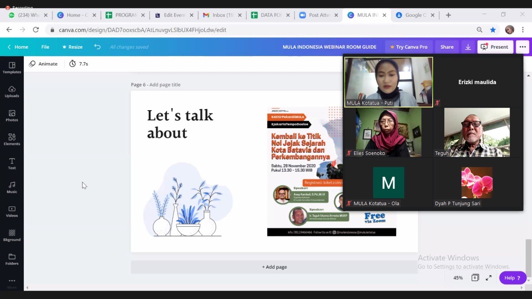Click the Dyah P Tunjung Sari tile
This screenshot has height=299, width=532.
[477, 183]
